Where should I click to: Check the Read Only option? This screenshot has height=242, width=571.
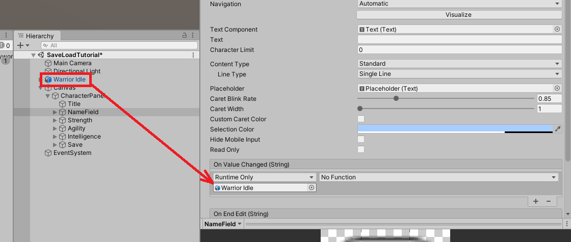361,150
